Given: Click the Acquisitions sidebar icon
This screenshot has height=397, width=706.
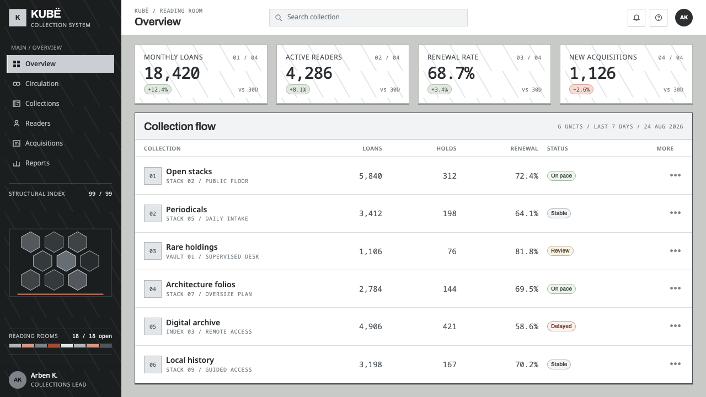Looking at the screenshot, I should 17,143.
